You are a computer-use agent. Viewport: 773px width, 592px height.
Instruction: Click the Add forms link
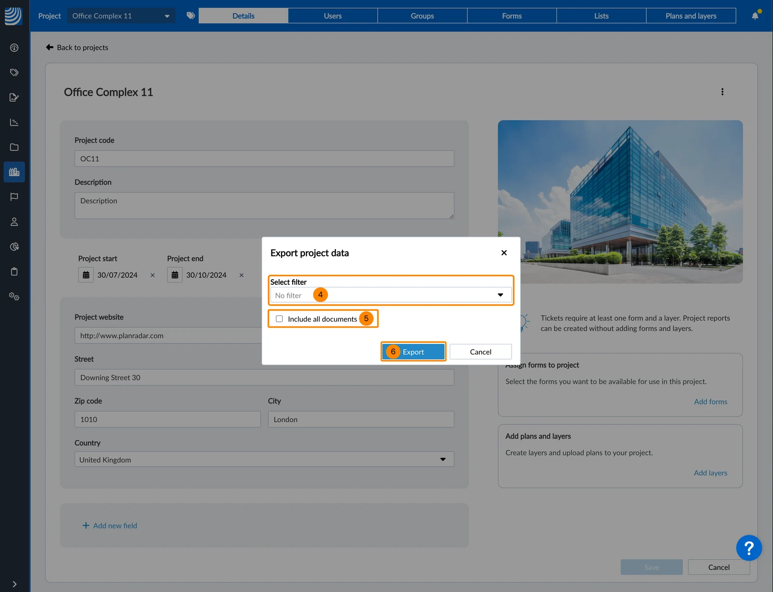(710, 402)
